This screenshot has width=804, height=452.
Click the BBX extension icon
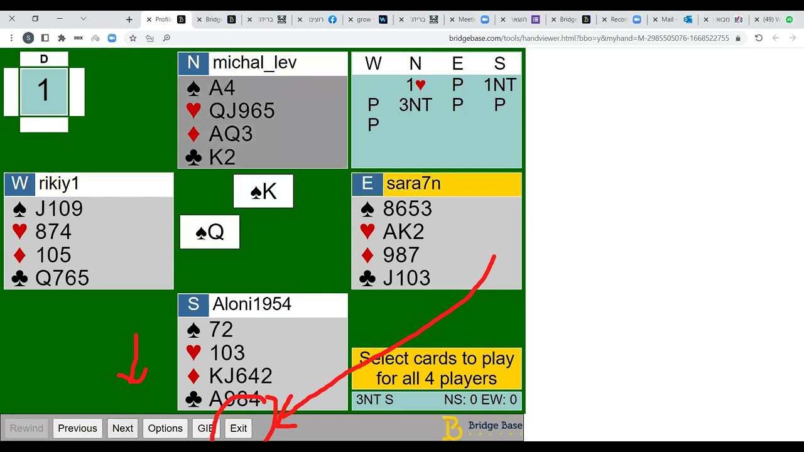(x=79, y=38)
